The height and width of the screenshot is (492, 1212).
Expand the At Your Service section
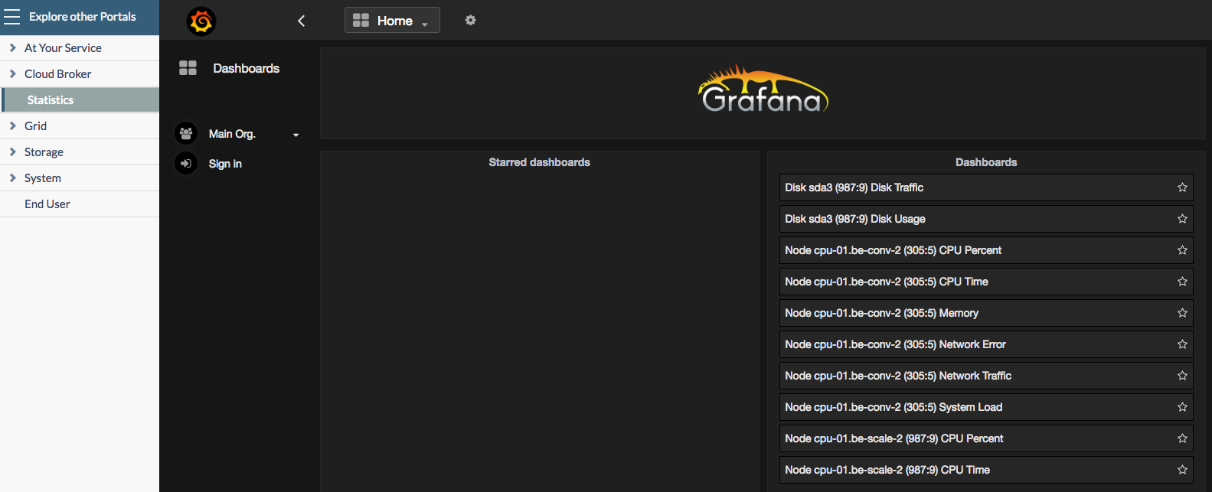pyautogui.click(x=13, y=47)
